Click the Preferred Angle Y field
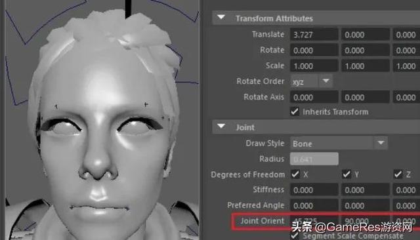420x240 pixels. tap(366, 205)
